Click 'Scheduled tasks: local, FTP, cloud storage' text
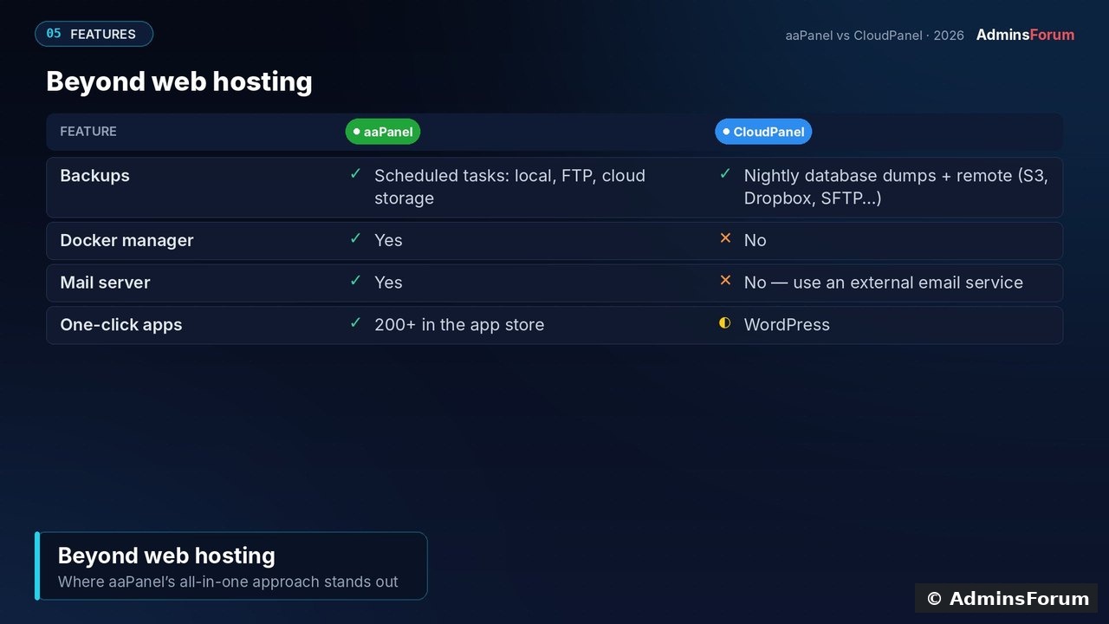 (x=509, y=186)
